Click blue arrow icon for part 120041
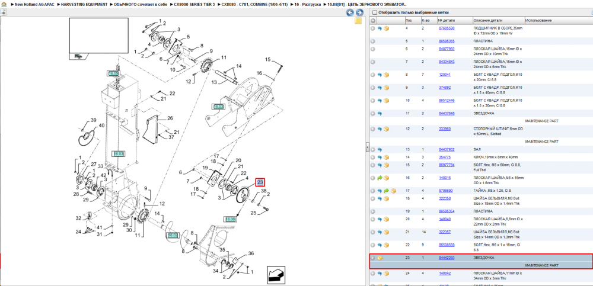593x286 pixels. click(380, 75)
